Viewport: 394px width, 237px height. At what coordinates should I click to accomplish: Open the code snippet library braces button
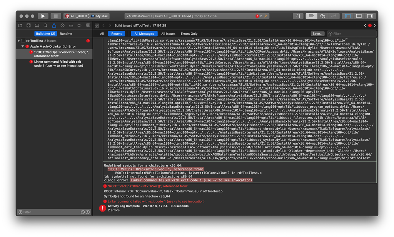point(298,16)
